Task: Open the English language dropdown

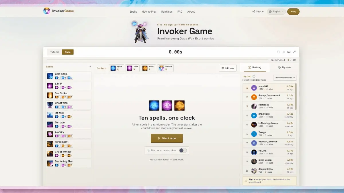Action: (x=276, y=12)
